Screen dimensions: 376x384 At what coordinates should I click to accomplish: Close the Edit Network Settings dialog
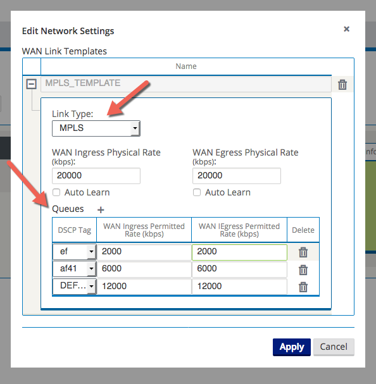tap(346, 29)
